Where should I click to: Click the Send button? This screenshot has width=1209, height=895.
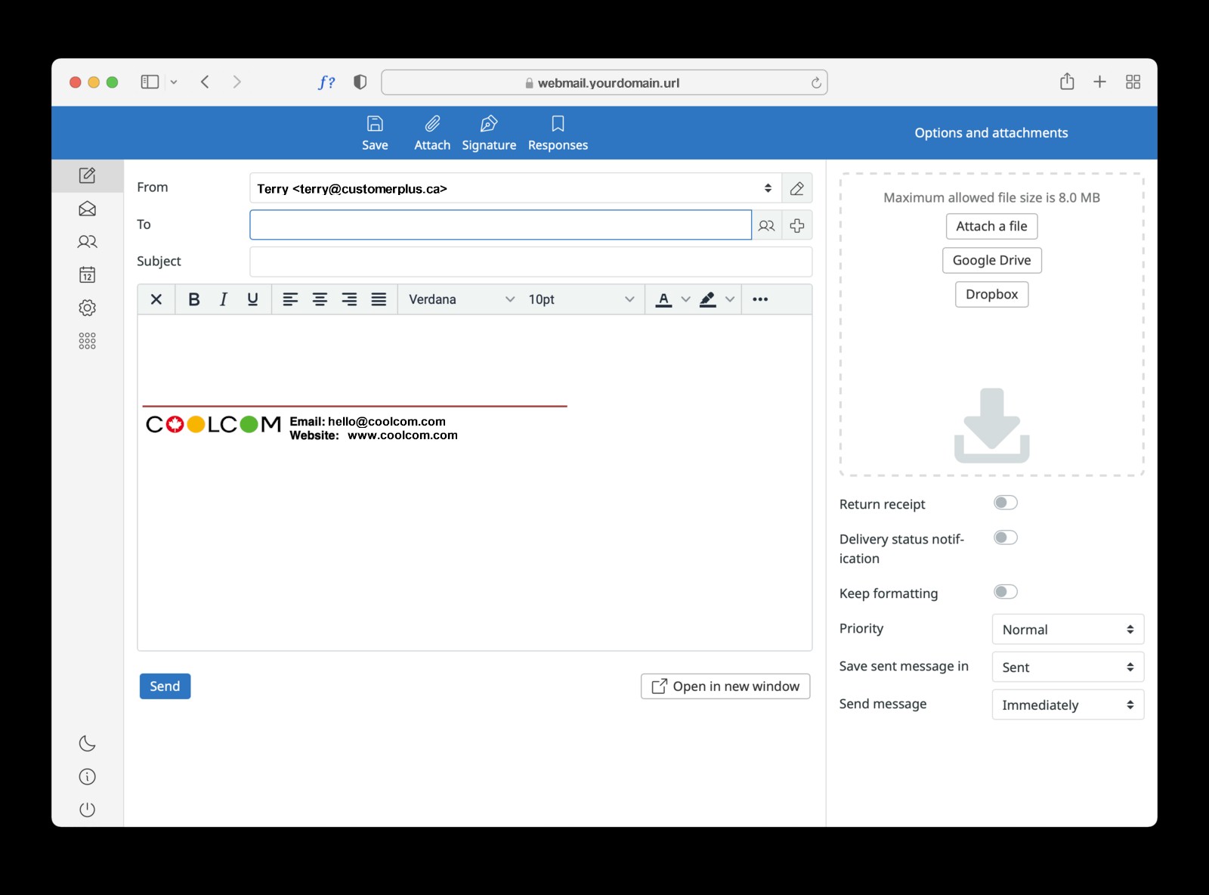(x=165, y=686)
